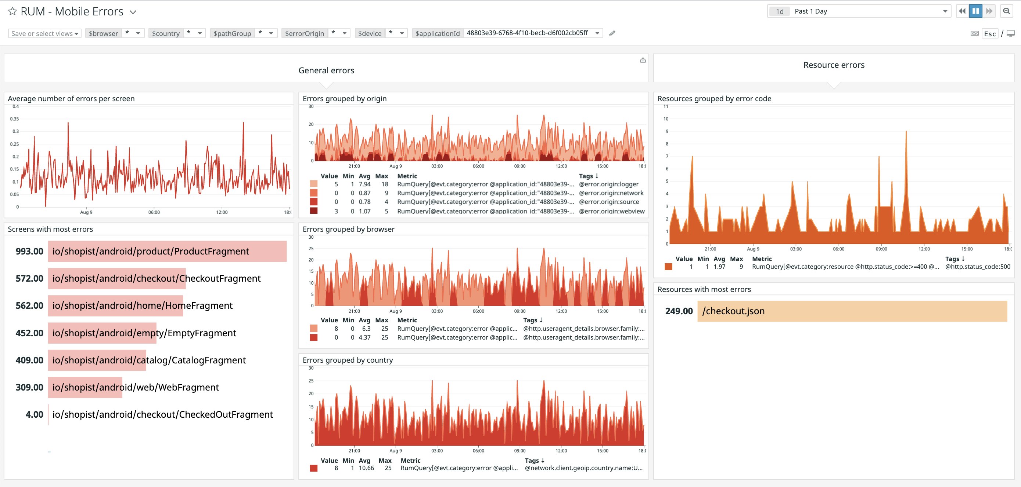Click the pencil icon to edit template variables
Viewport: 1021px width, 487px height.
[612, 34]
